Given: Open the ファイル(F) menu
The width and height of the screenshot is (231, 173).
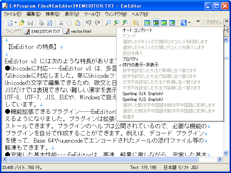Looking at the screenshot, I should [13, 14].
